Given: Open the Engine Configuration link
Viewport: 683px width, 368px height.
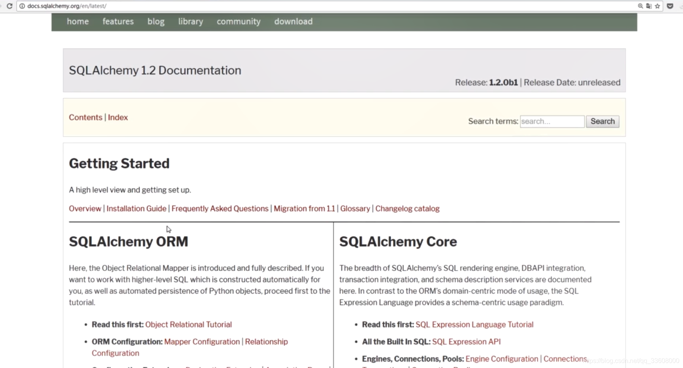Looking at the screenshot, I should 502,358.
